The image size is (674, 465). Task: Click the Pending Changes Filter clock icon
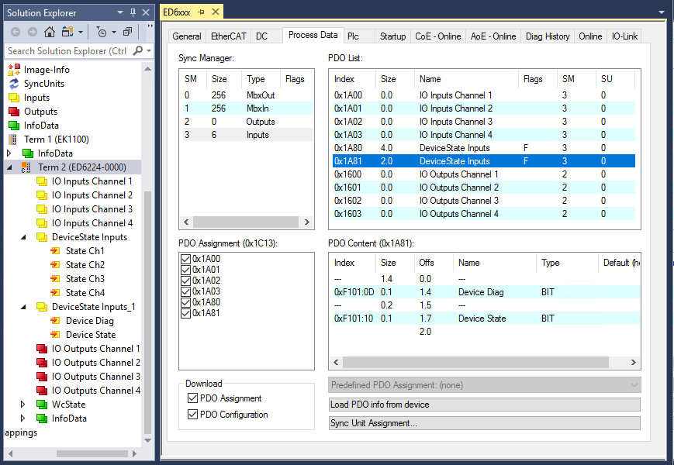102,32
